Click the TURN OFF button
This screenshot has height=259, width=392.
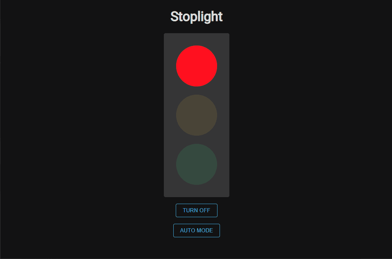197,211
